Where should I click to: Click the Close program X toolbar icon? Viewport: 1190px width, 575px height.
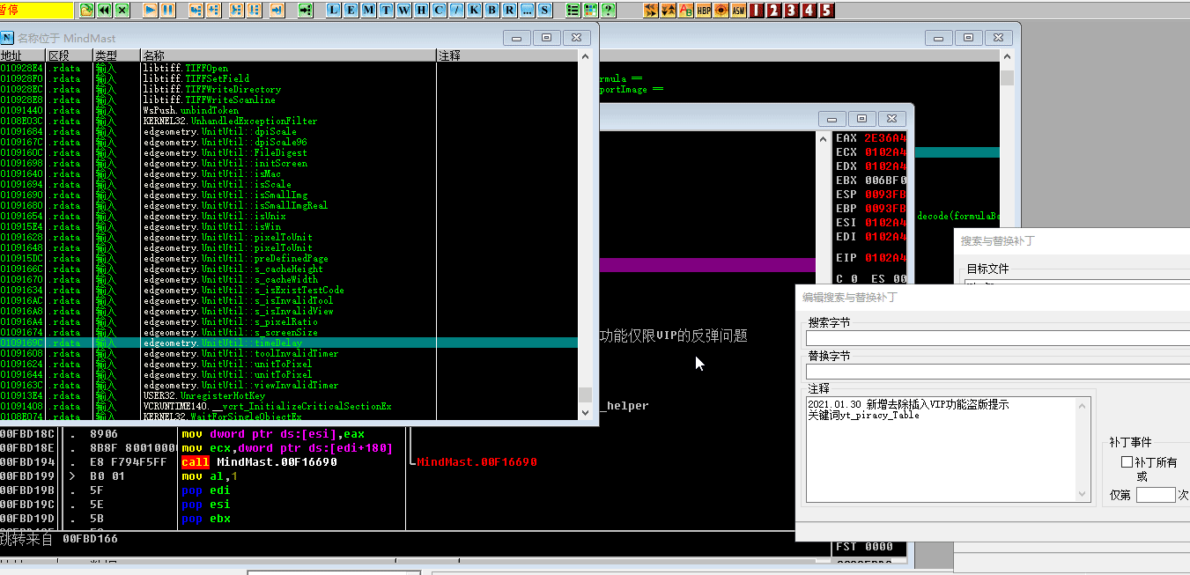click(122, 11)
